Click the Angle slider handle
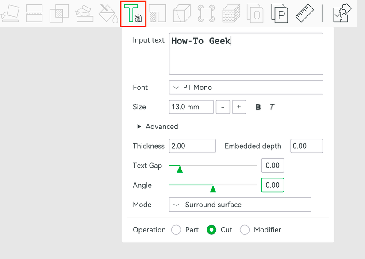 coord(213,188)
